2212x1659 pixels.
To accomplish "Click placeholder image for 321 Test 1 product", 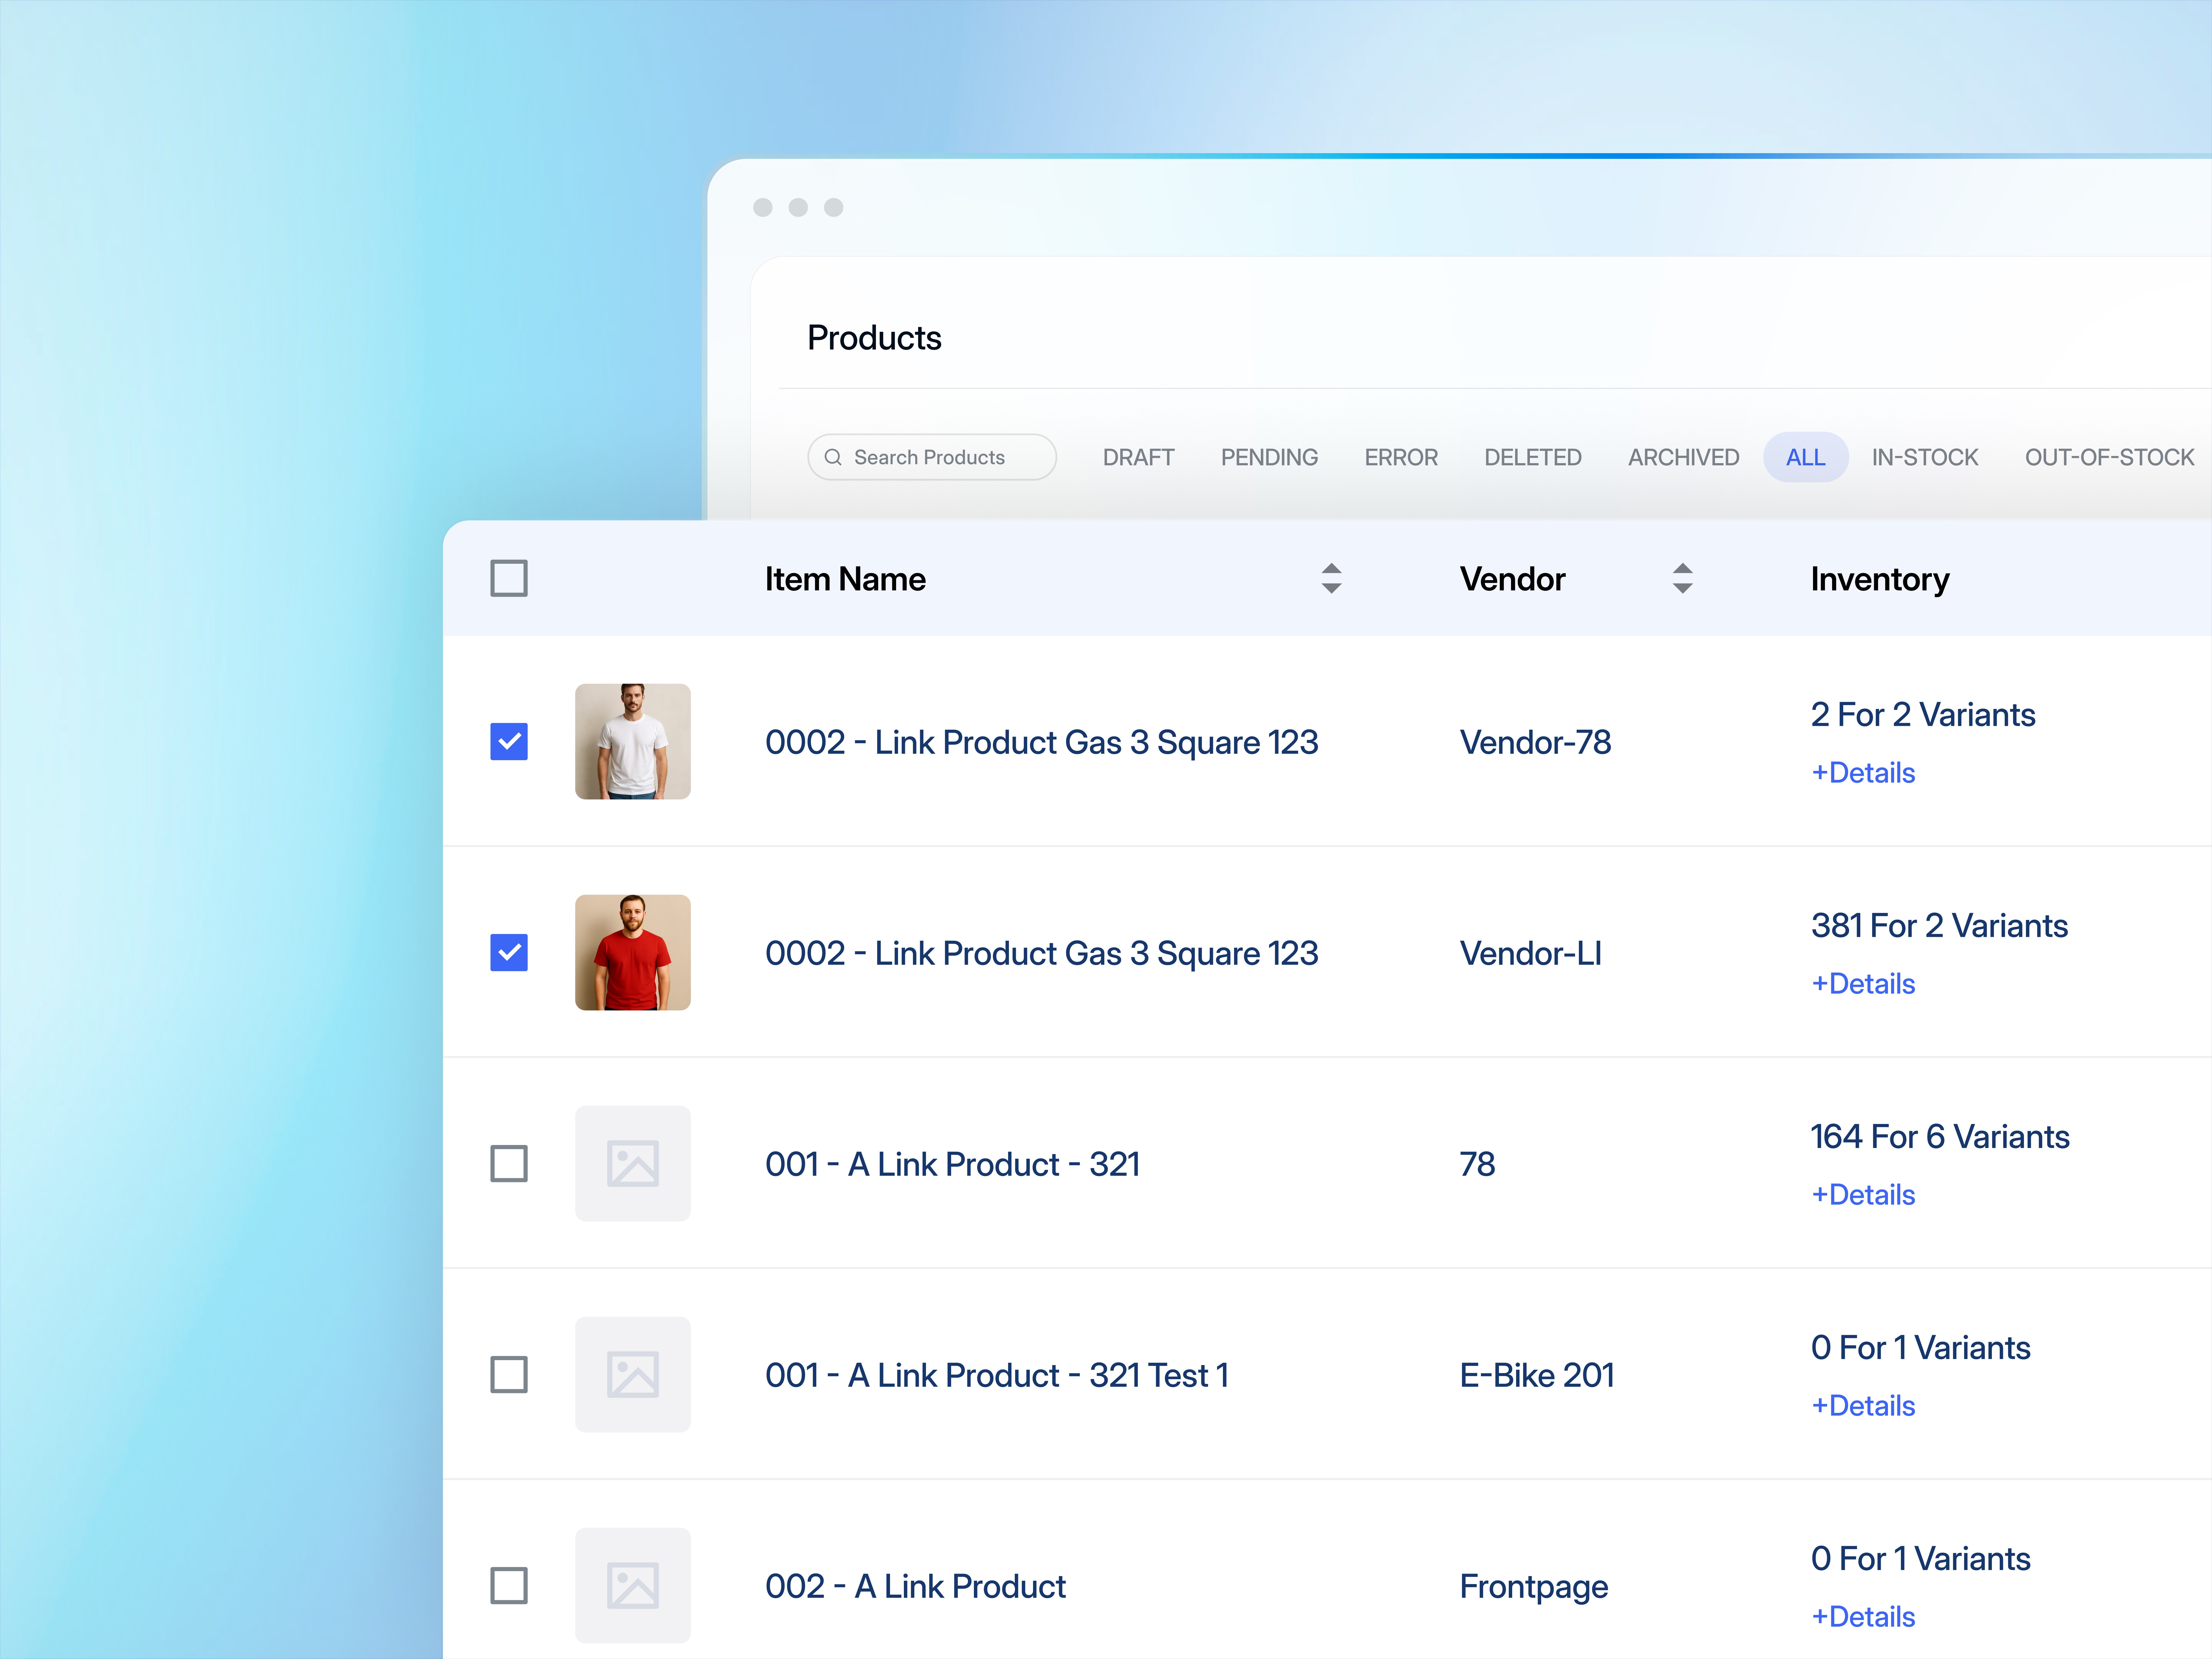I will pos(632,1374).
